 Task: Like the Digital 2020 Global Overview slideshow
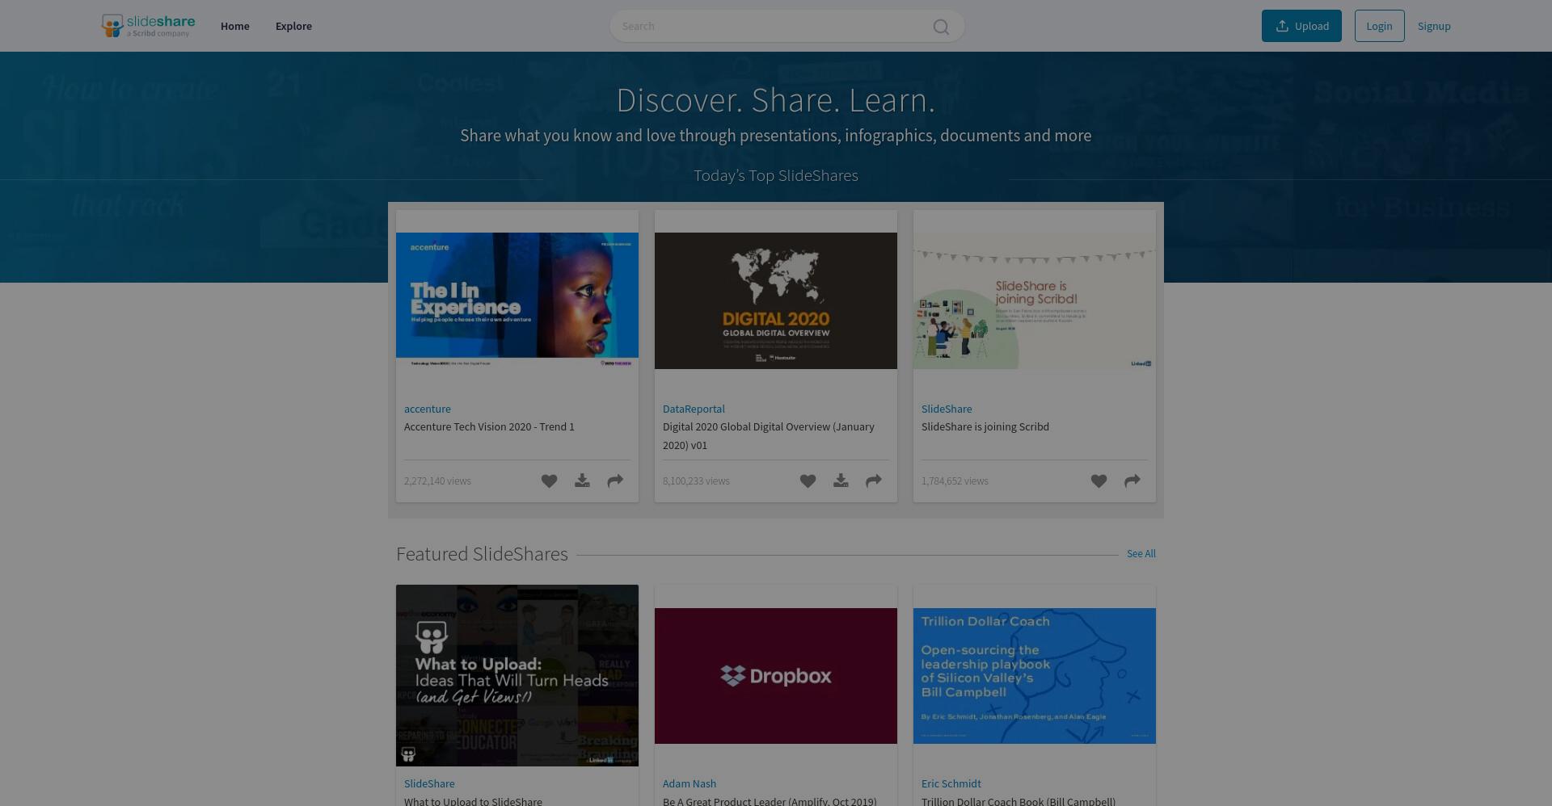pos(808,481)
